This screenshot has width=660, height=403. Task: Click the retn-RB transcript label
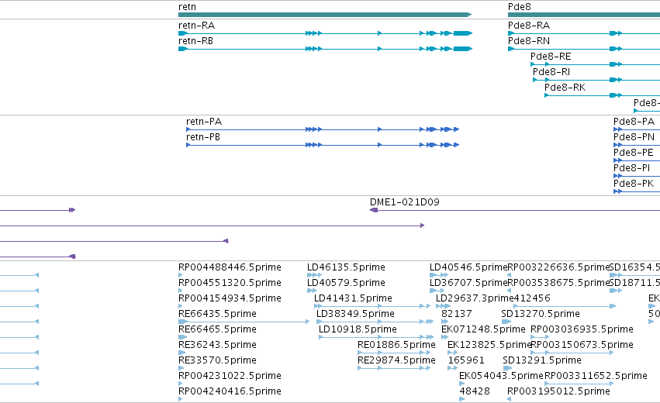[195, 41]
